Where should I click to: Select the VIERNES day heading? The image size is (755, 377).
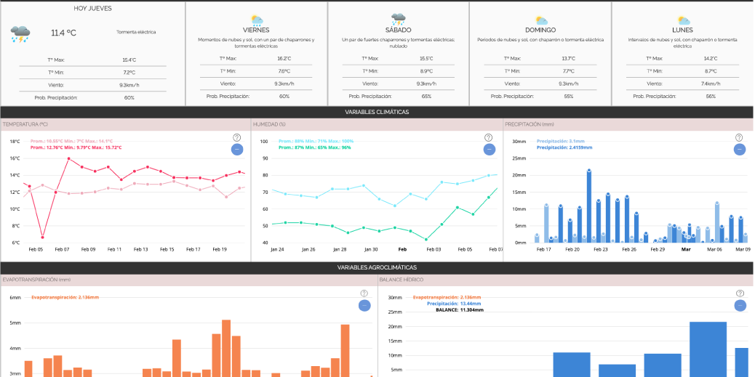point(256,30)
